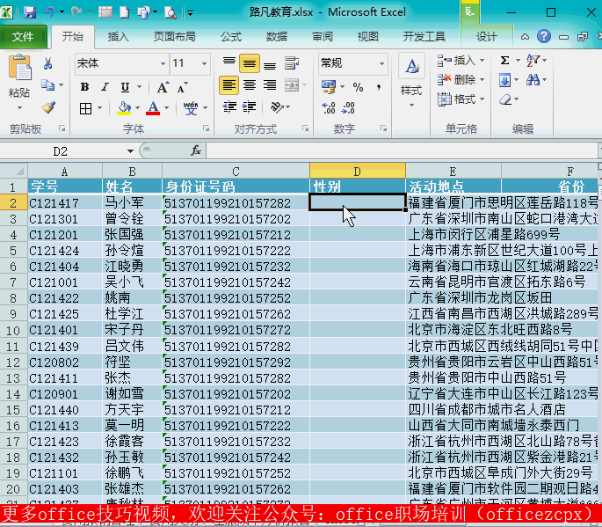Click the increase decimal icon
Viewport: 602px width, 527px height.
(x=329, y=108)
